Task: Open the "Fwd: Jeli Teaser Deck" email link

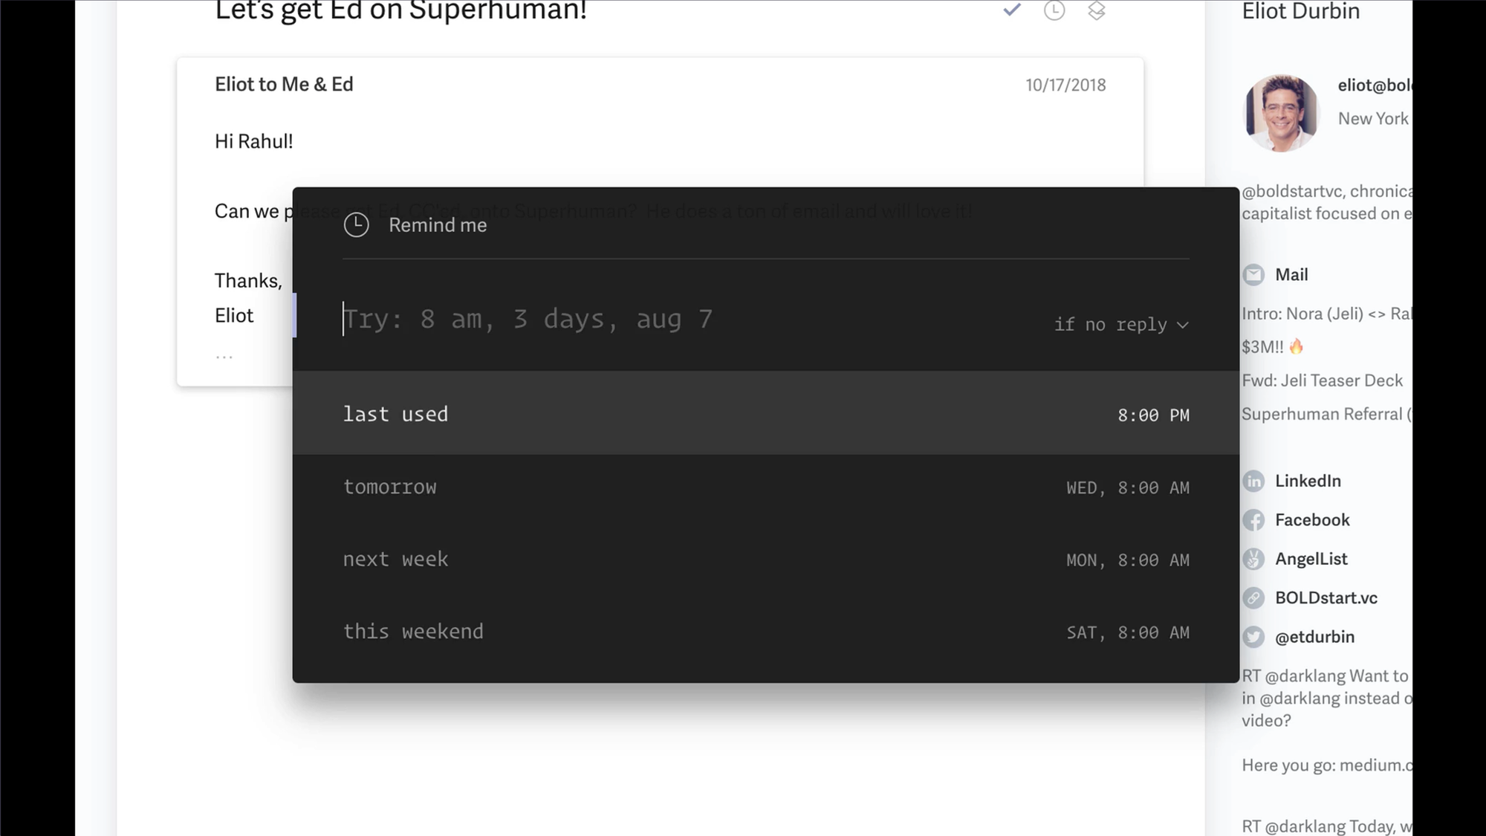Action: click(x=1322, y=380)
